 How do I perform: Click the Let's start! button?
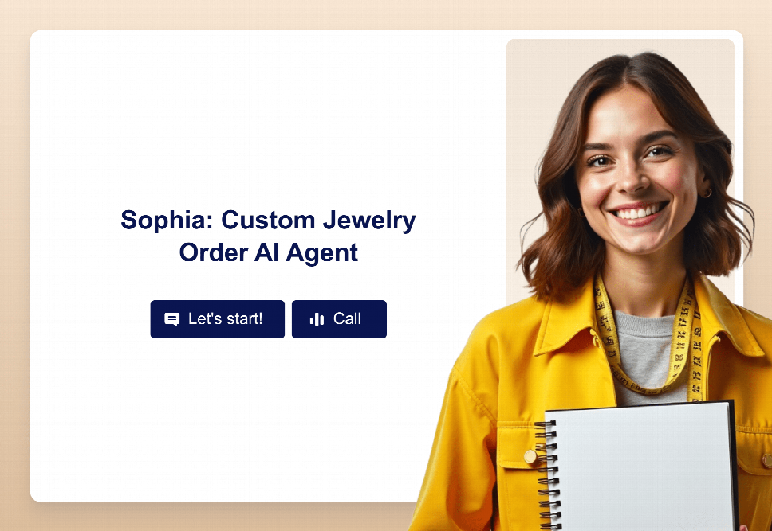218,319
